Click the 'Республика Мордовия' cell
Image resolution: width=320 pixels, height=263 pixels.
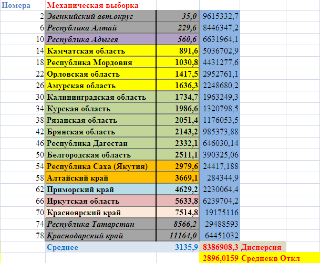point(101,62)
